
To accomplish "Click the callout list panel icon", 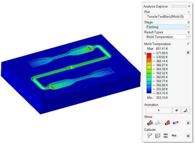I will click(x=158, y=136).
